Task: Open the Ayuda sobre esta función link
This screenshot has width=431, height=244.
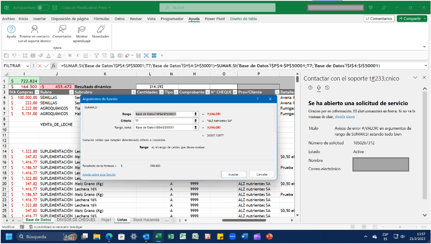Action: tap(99, 174)
